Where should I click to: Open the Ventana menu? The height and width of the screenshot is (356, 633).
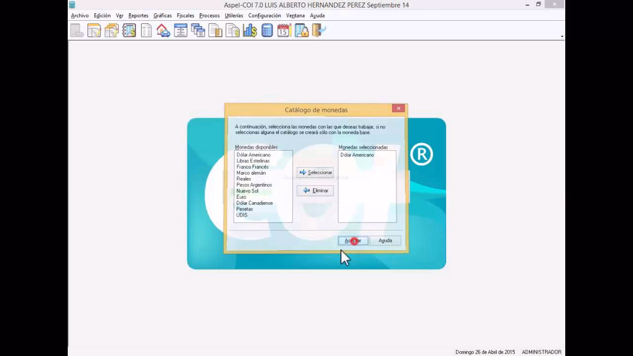295,16
